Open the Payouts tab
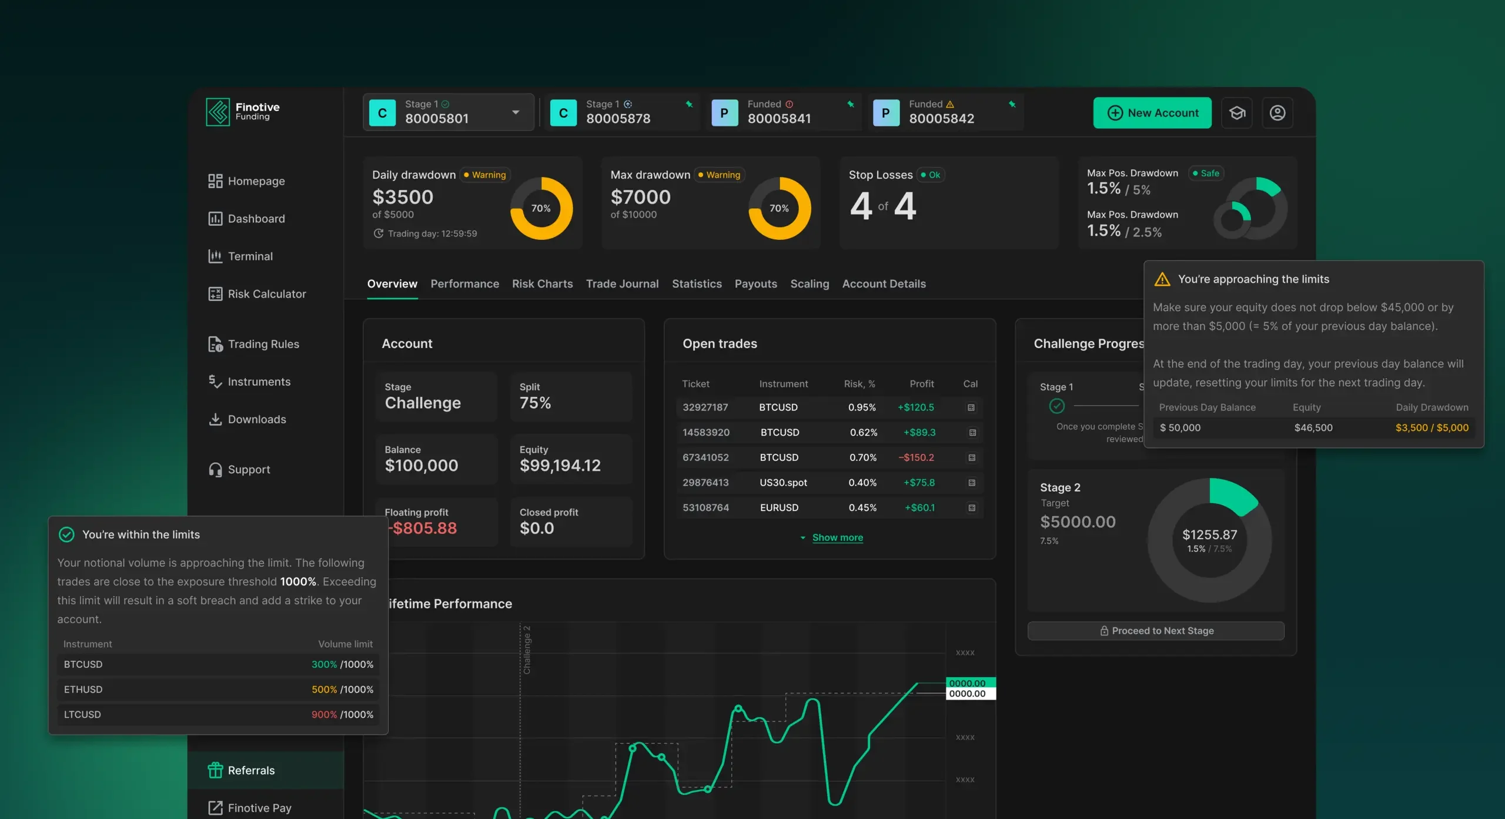 pos(755,284)
